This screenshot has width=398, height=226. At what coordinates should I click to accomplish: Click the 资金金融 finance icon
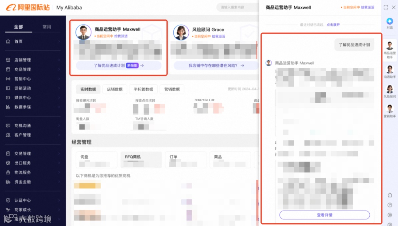(8, 181)
